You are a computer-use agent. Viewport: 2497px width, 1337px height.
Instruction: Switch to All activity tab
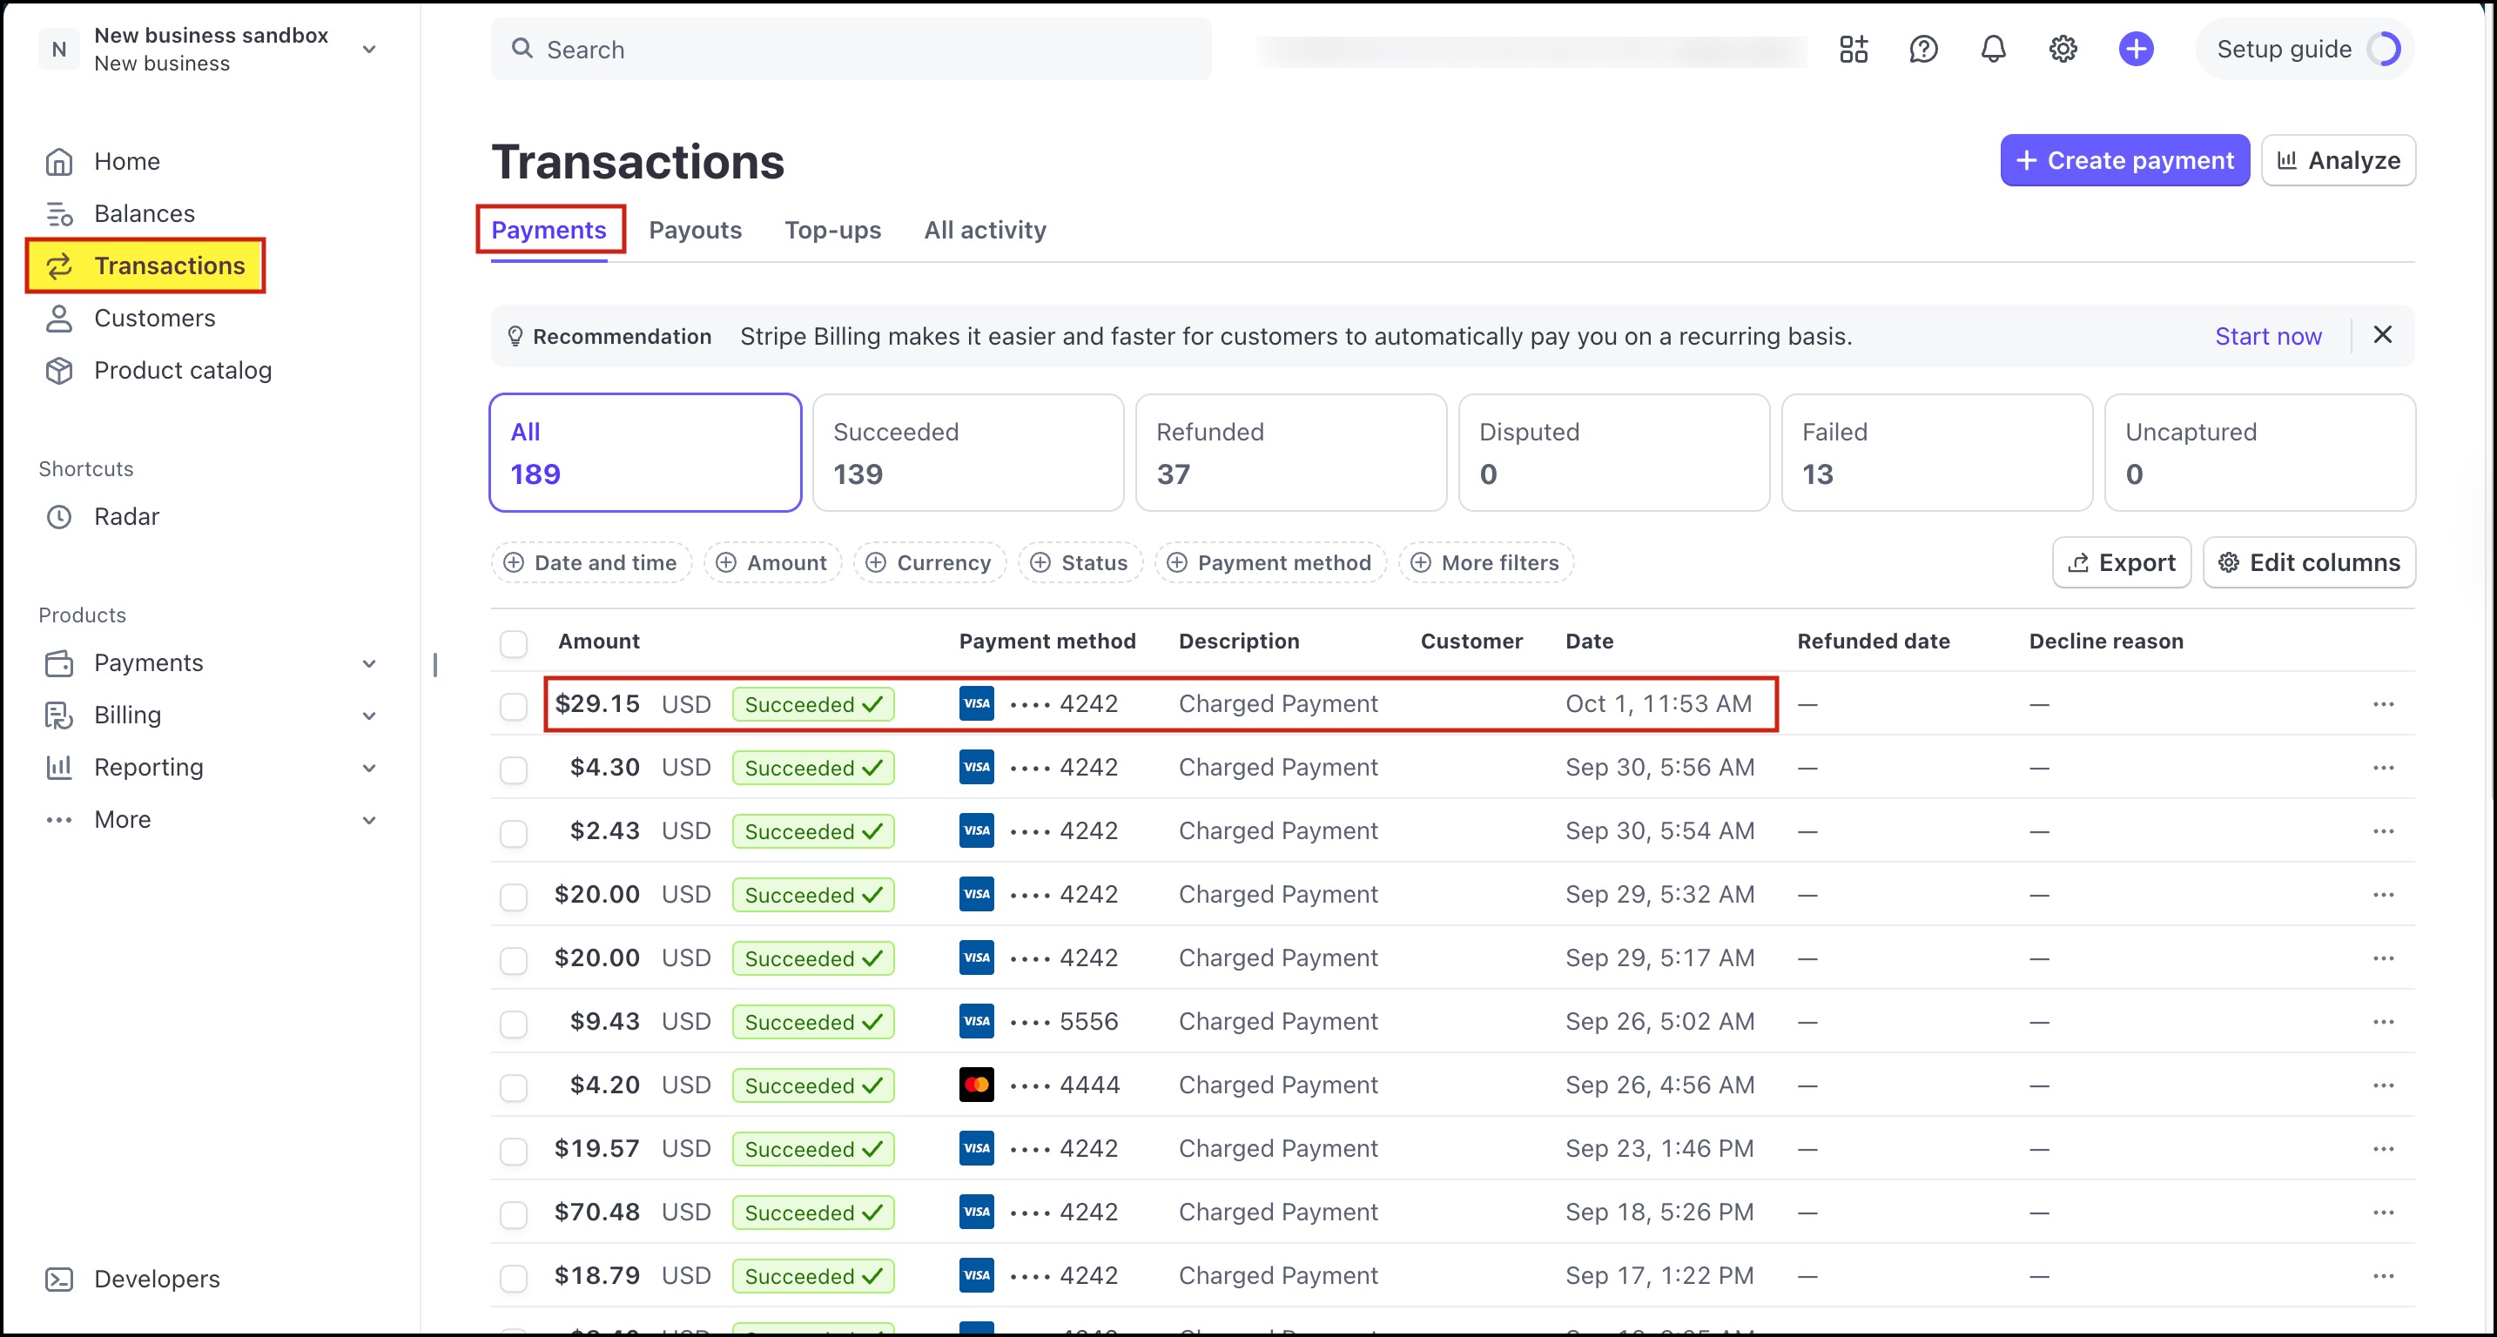tap(984, 231)
